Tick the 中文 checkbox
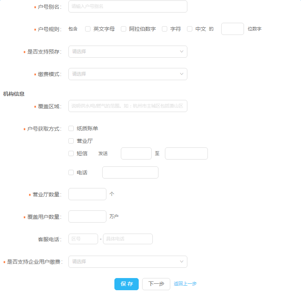 190,29
